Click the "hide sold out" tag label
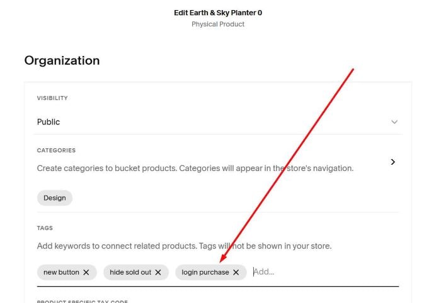441x303 pixels. 130,272
